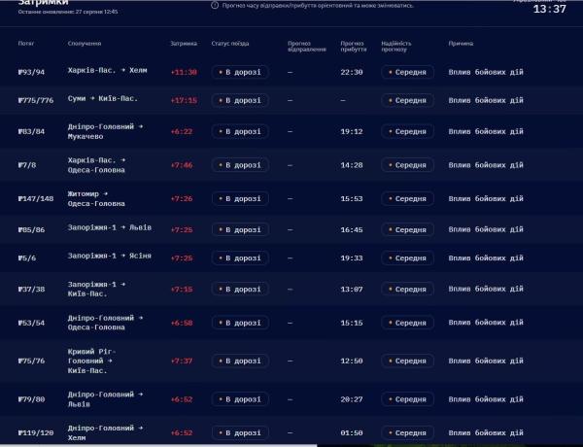Click the flag icon of train 147/148
This screenshot has width=583, height=447.
tap(20, 199)
